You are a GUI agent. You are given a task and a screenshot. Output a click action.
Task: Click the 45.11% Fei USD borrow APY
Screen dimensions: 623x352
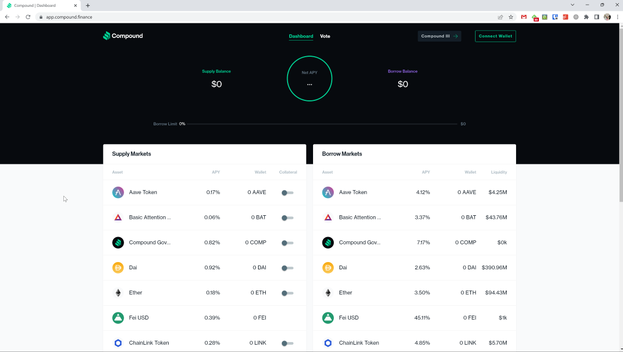(422, 318)
